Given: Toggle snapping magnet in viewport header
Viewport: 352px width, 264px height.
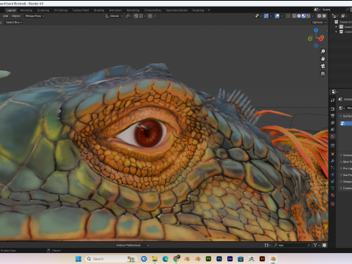Looking at the screenshot, I should pos(136,16).
